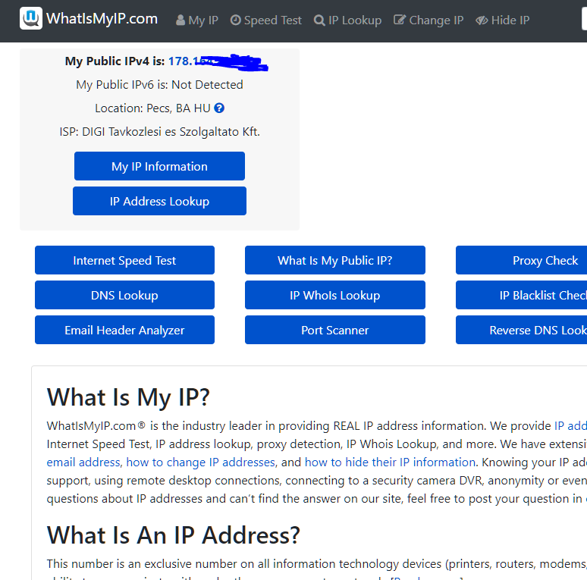Image resolution: width=587 pixels, height=580 pixels.
Task: Click the crossed eye icon beside Hide IP
Action: click(482, 20)
